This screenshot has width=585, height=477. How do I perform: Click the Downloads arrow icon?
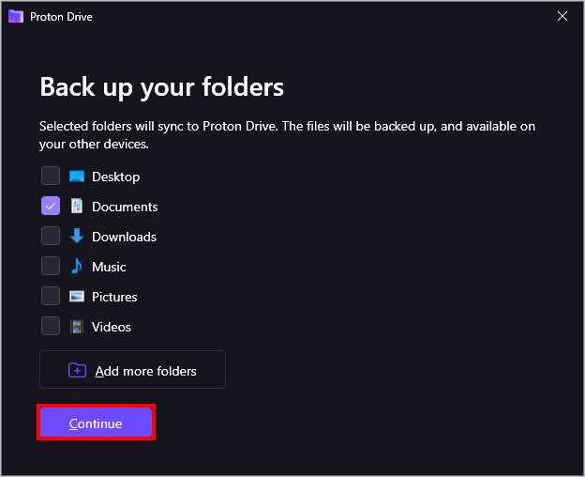click(77, 236)
